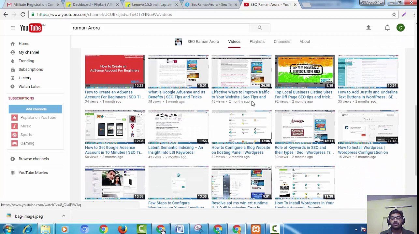The height and width of the screenshot is (234, 419).
Task: Click the My channel sidebar icon
Action: 12,52
